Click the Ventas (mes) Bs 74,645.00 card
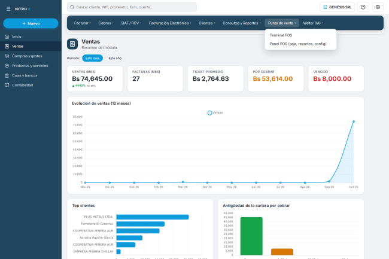 [95, 78]
